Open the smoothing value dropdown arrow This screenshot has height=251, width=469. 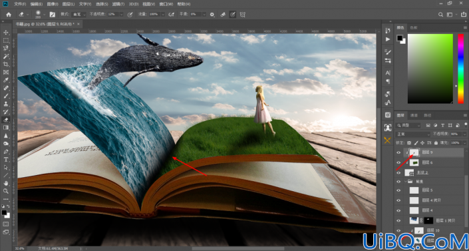click(204, 15)
